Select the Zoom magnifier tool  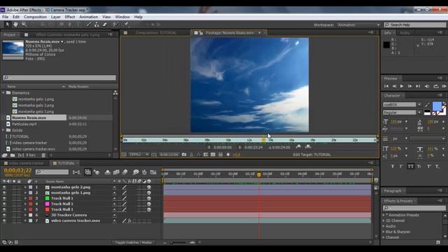point(24,24)
